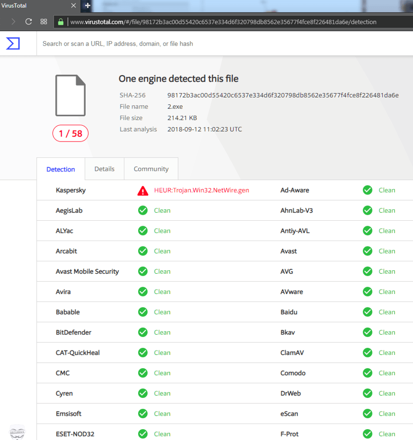Click the green checkmark for Bkav
413x440 pixels.
(367, 332)
